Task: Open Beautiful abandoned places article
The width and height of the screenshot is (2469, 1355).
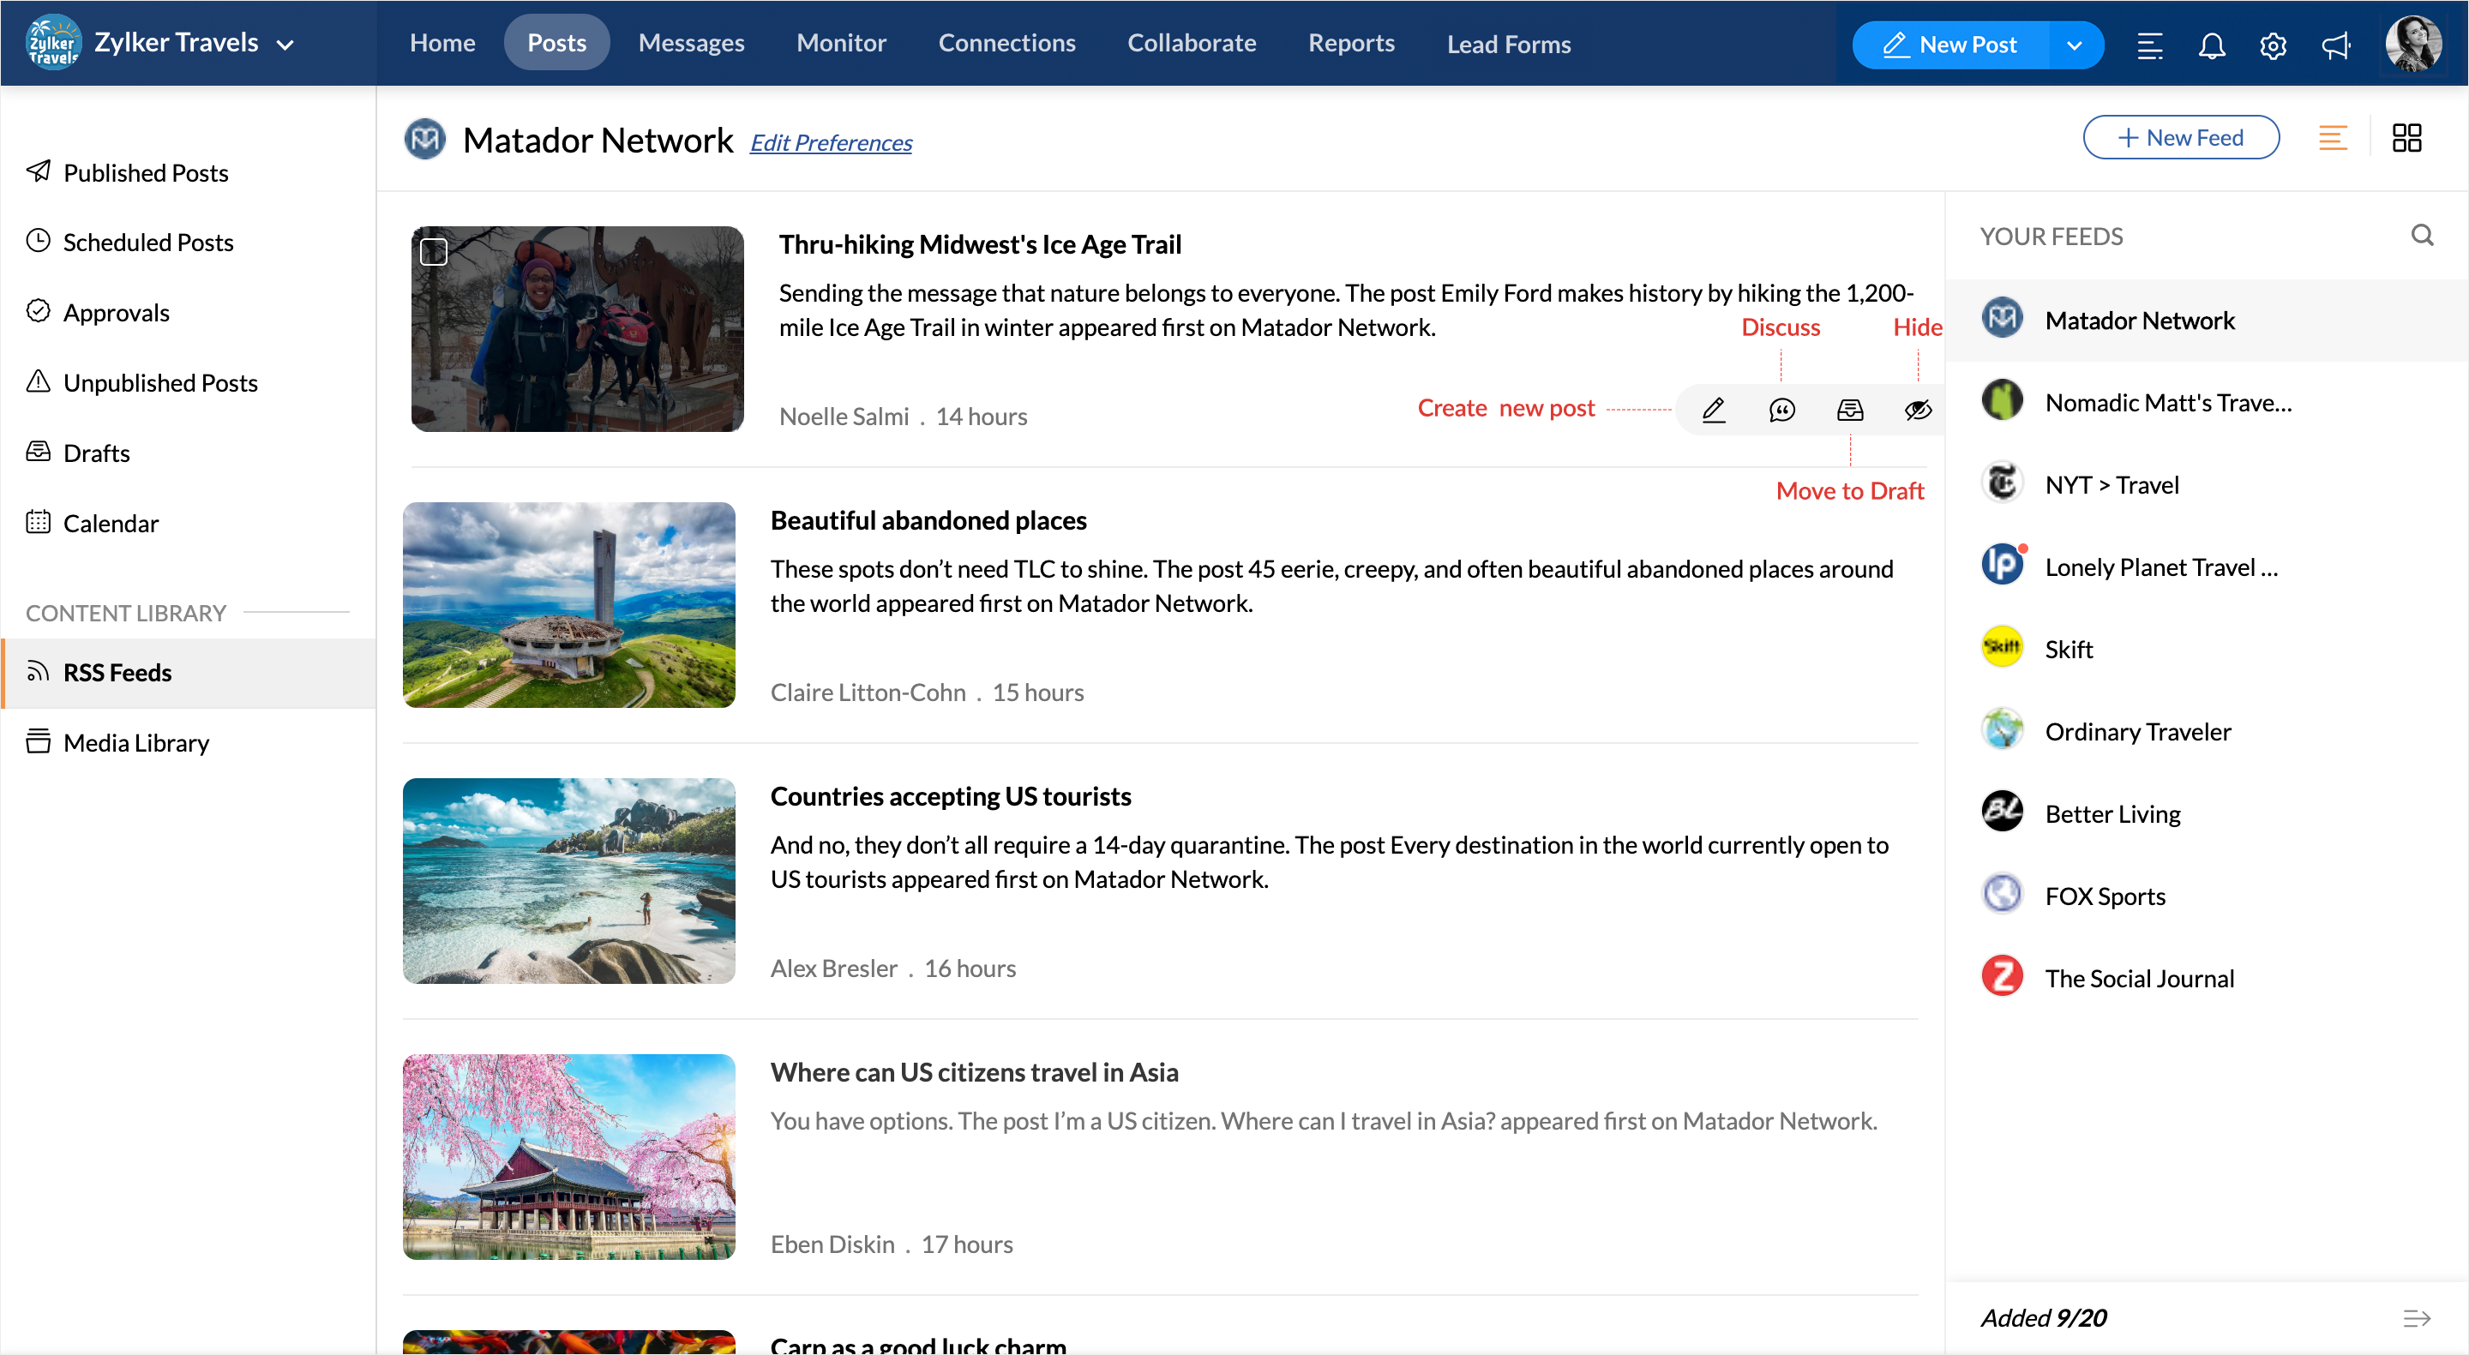Action: [x=928, y=521]
